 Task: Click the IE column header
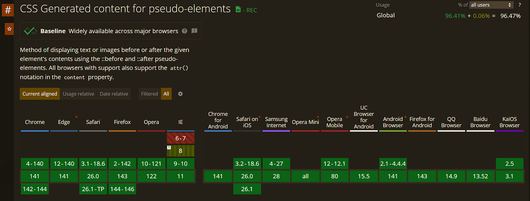181,122
